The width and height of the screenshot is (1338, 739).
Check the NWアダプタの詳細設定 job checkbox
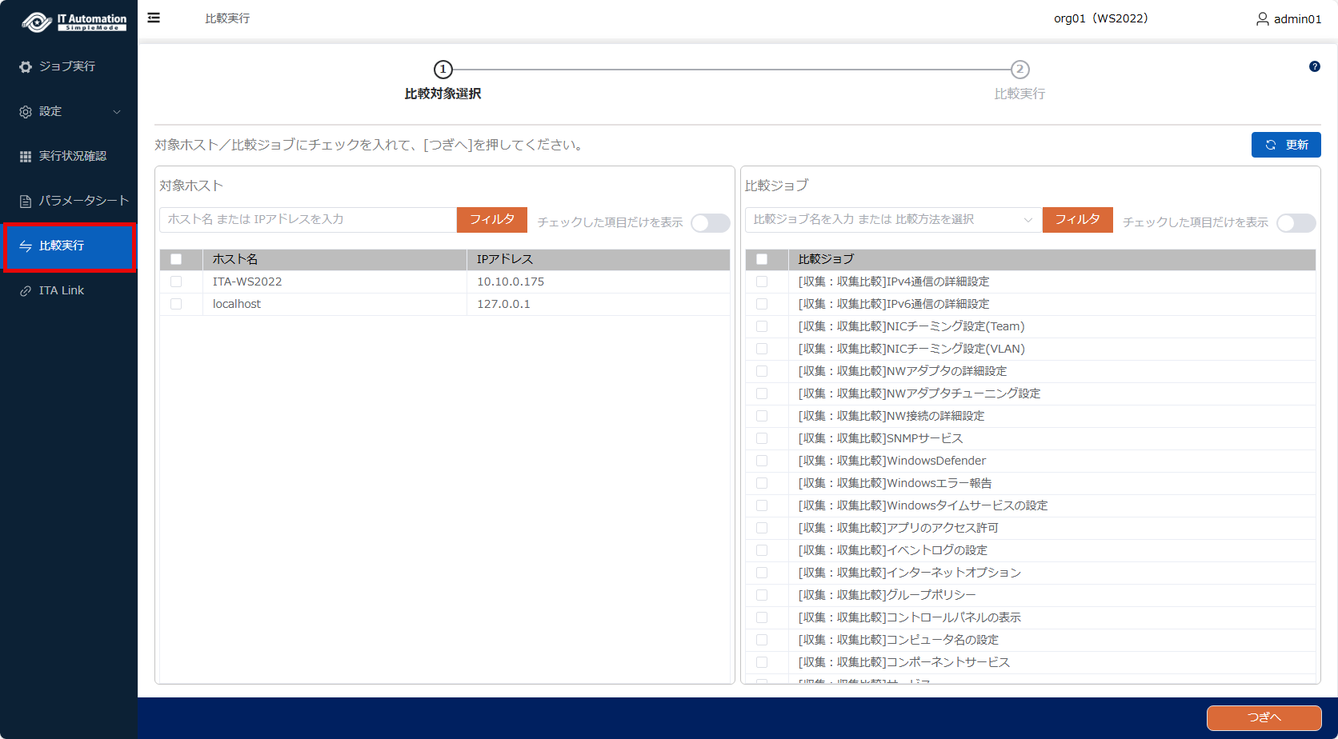762,371
